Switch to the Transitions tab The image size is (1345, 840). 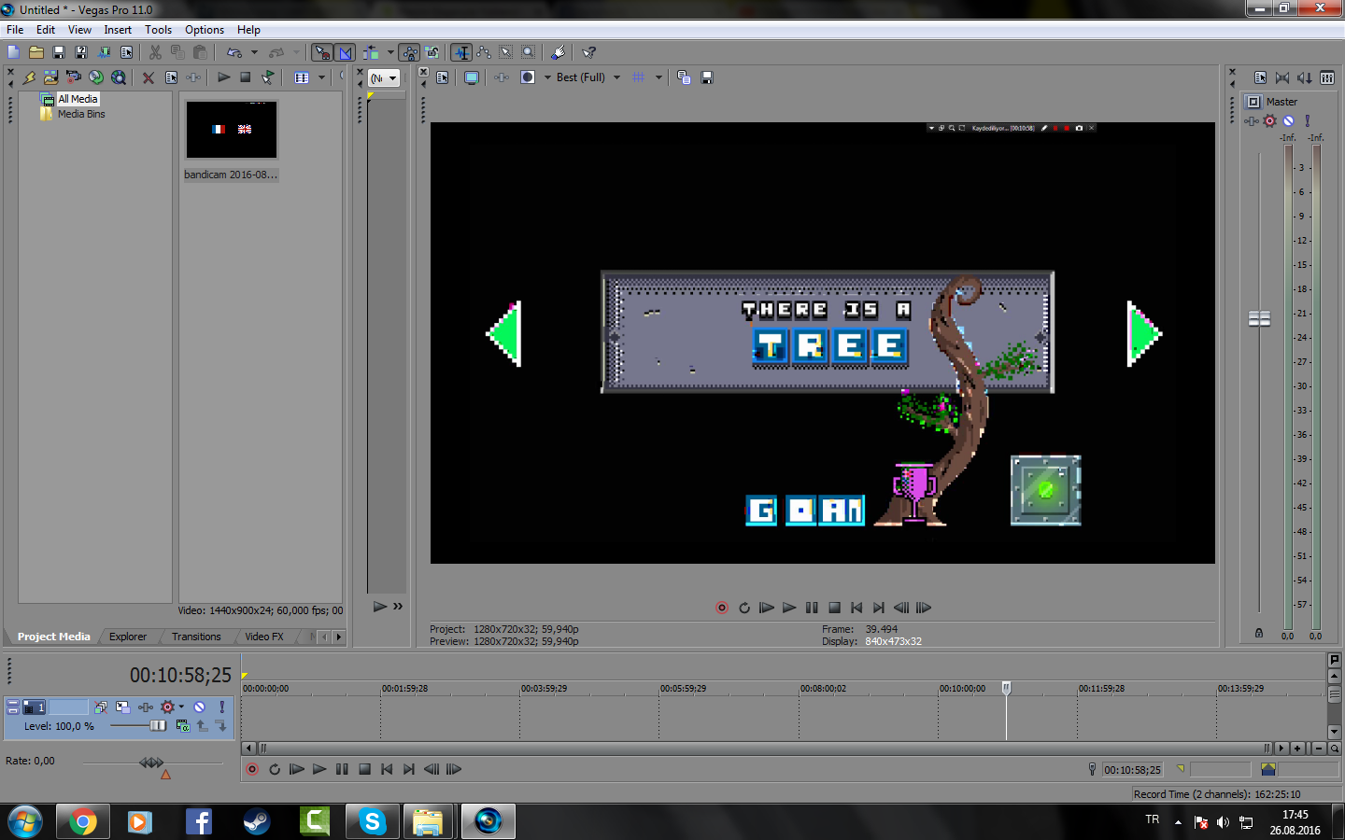(196, 637)
